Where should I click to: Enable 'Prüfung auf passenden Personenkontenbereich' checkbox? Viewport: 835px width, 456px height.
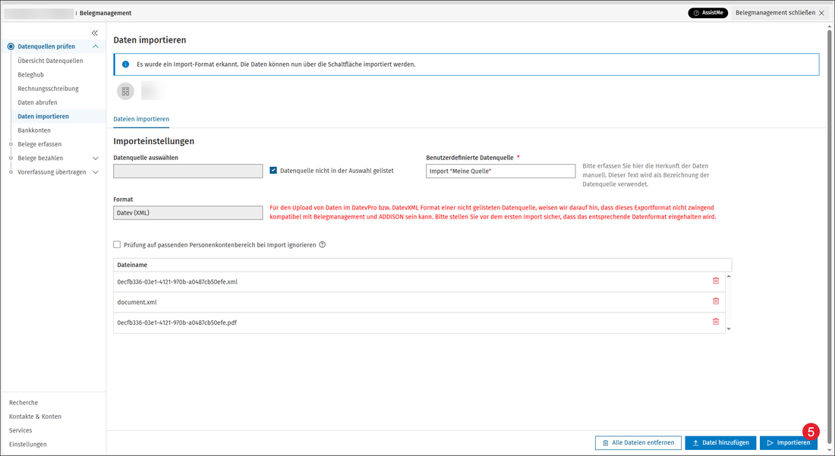point(117,245)
